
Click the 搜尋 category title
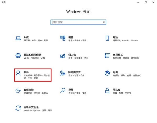tap(71, 90)
